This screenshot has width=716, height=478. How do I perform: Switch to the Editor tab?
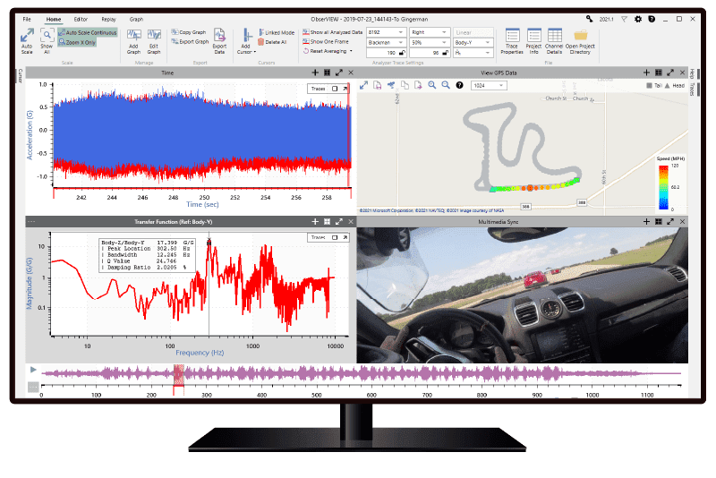[x=81, y=19]
